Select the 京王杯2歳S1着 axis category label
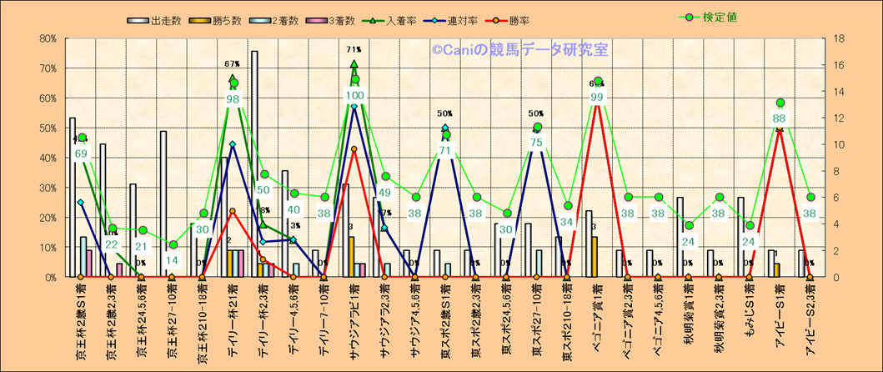 pyautogui.click(x=82, y=319)
